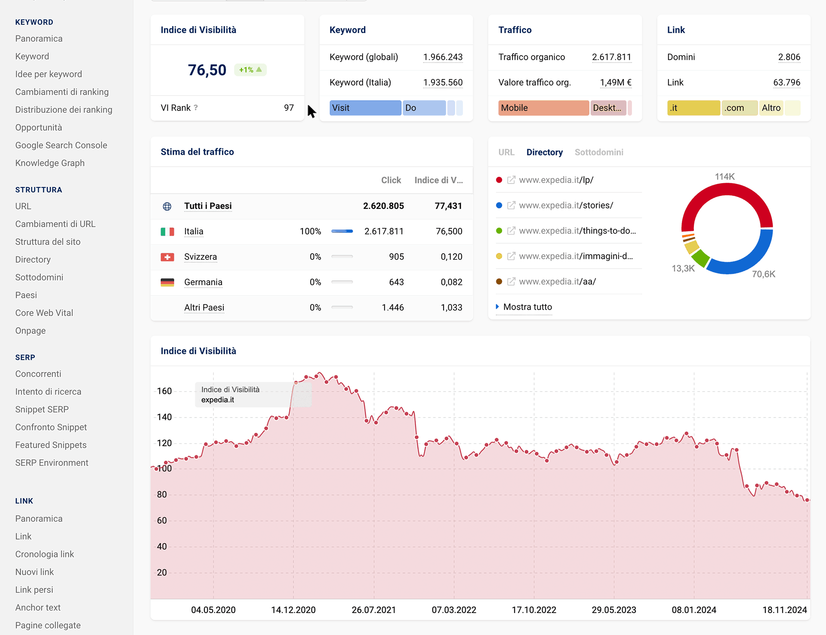This screenshot has height=635, width=826.
Task: Open Core Web Vital in sidebar
Action: 44,313
